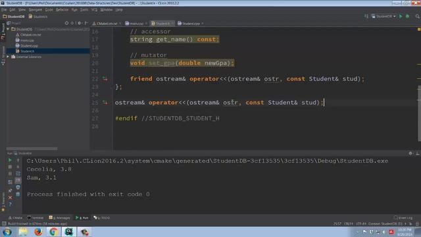Open the File menu
The width and height of the screenshot is (421, 237).
[4, 10]
